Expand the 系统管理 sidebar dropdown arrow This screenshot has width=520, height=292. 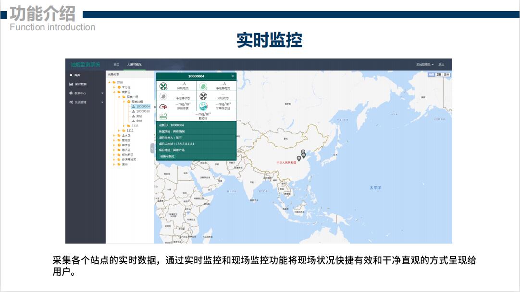click(102, 102)
